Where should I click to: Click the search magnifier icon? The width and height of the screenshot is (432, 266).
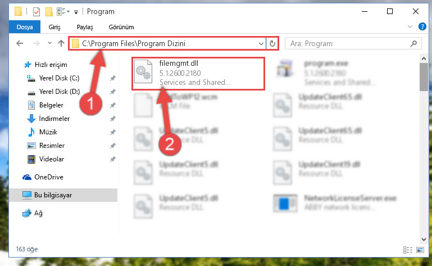(x=413, y=44)
